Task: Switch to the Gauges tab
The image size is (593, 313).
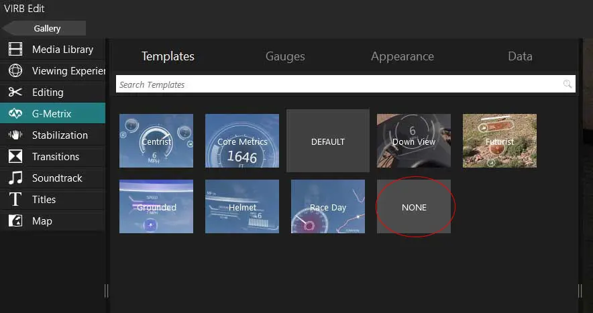Action: (285, 56)
